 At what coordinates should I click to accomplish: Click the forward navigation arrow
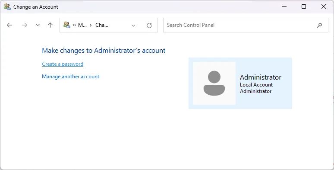point(25,25)
